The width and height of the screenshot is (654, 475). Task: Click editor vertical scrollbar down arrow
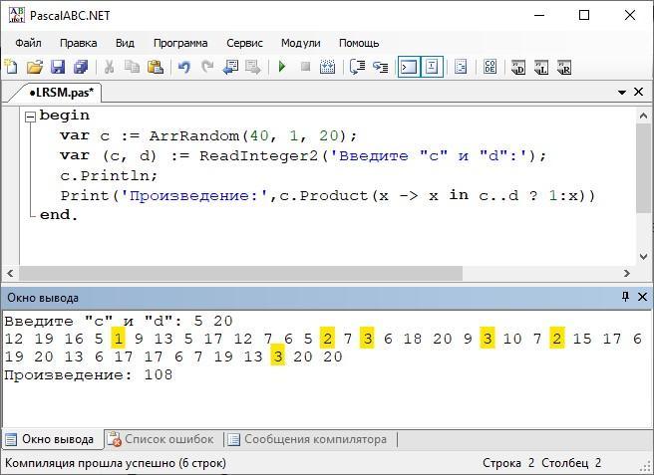(x=643, y=257)
